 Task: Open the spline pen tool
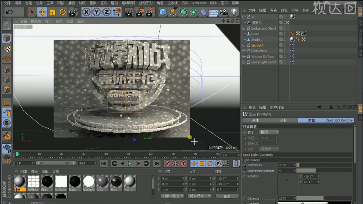(x=173, y=12)
